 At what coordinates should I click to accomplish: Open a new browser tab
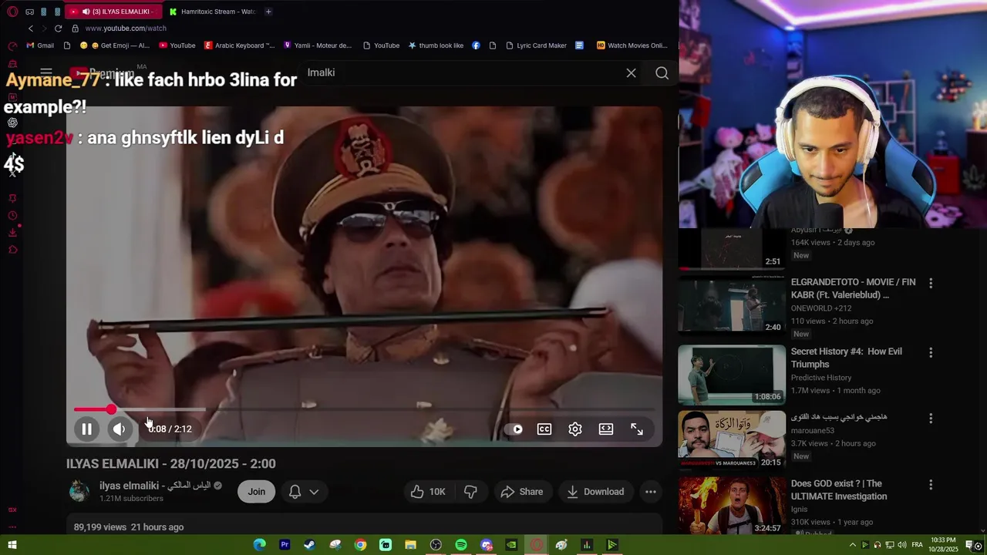[x=268, y=12]
